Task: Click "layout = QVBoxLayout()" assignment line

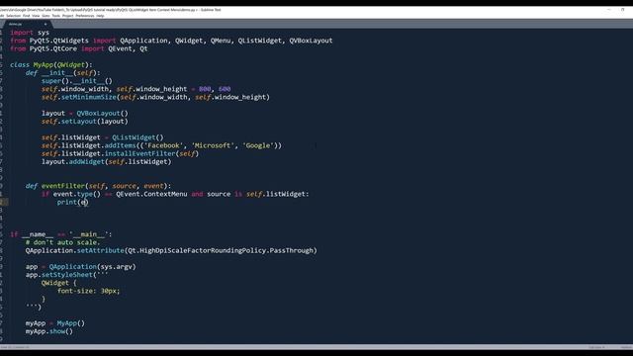Action: coord(85,113)
